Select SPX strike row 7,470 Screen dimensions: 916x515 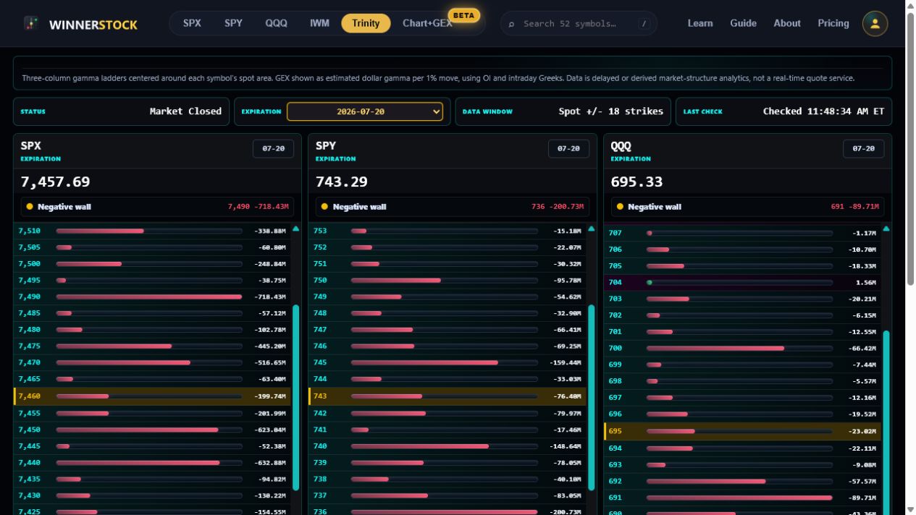(x=152, y=362)
